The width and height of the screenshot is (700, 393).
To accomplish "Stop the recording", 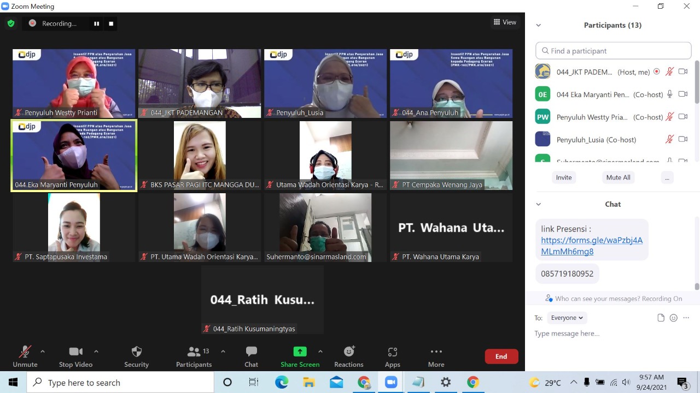I will tap(111, 23).
